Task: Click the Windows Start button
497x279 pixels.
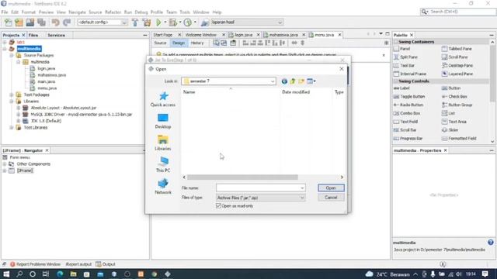Action: tap(6, 274)
